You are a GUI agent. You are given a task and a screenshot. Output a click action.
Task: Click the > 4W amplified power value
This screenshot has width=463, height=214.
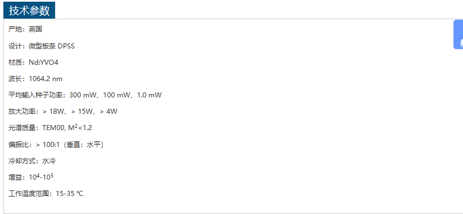109,112
